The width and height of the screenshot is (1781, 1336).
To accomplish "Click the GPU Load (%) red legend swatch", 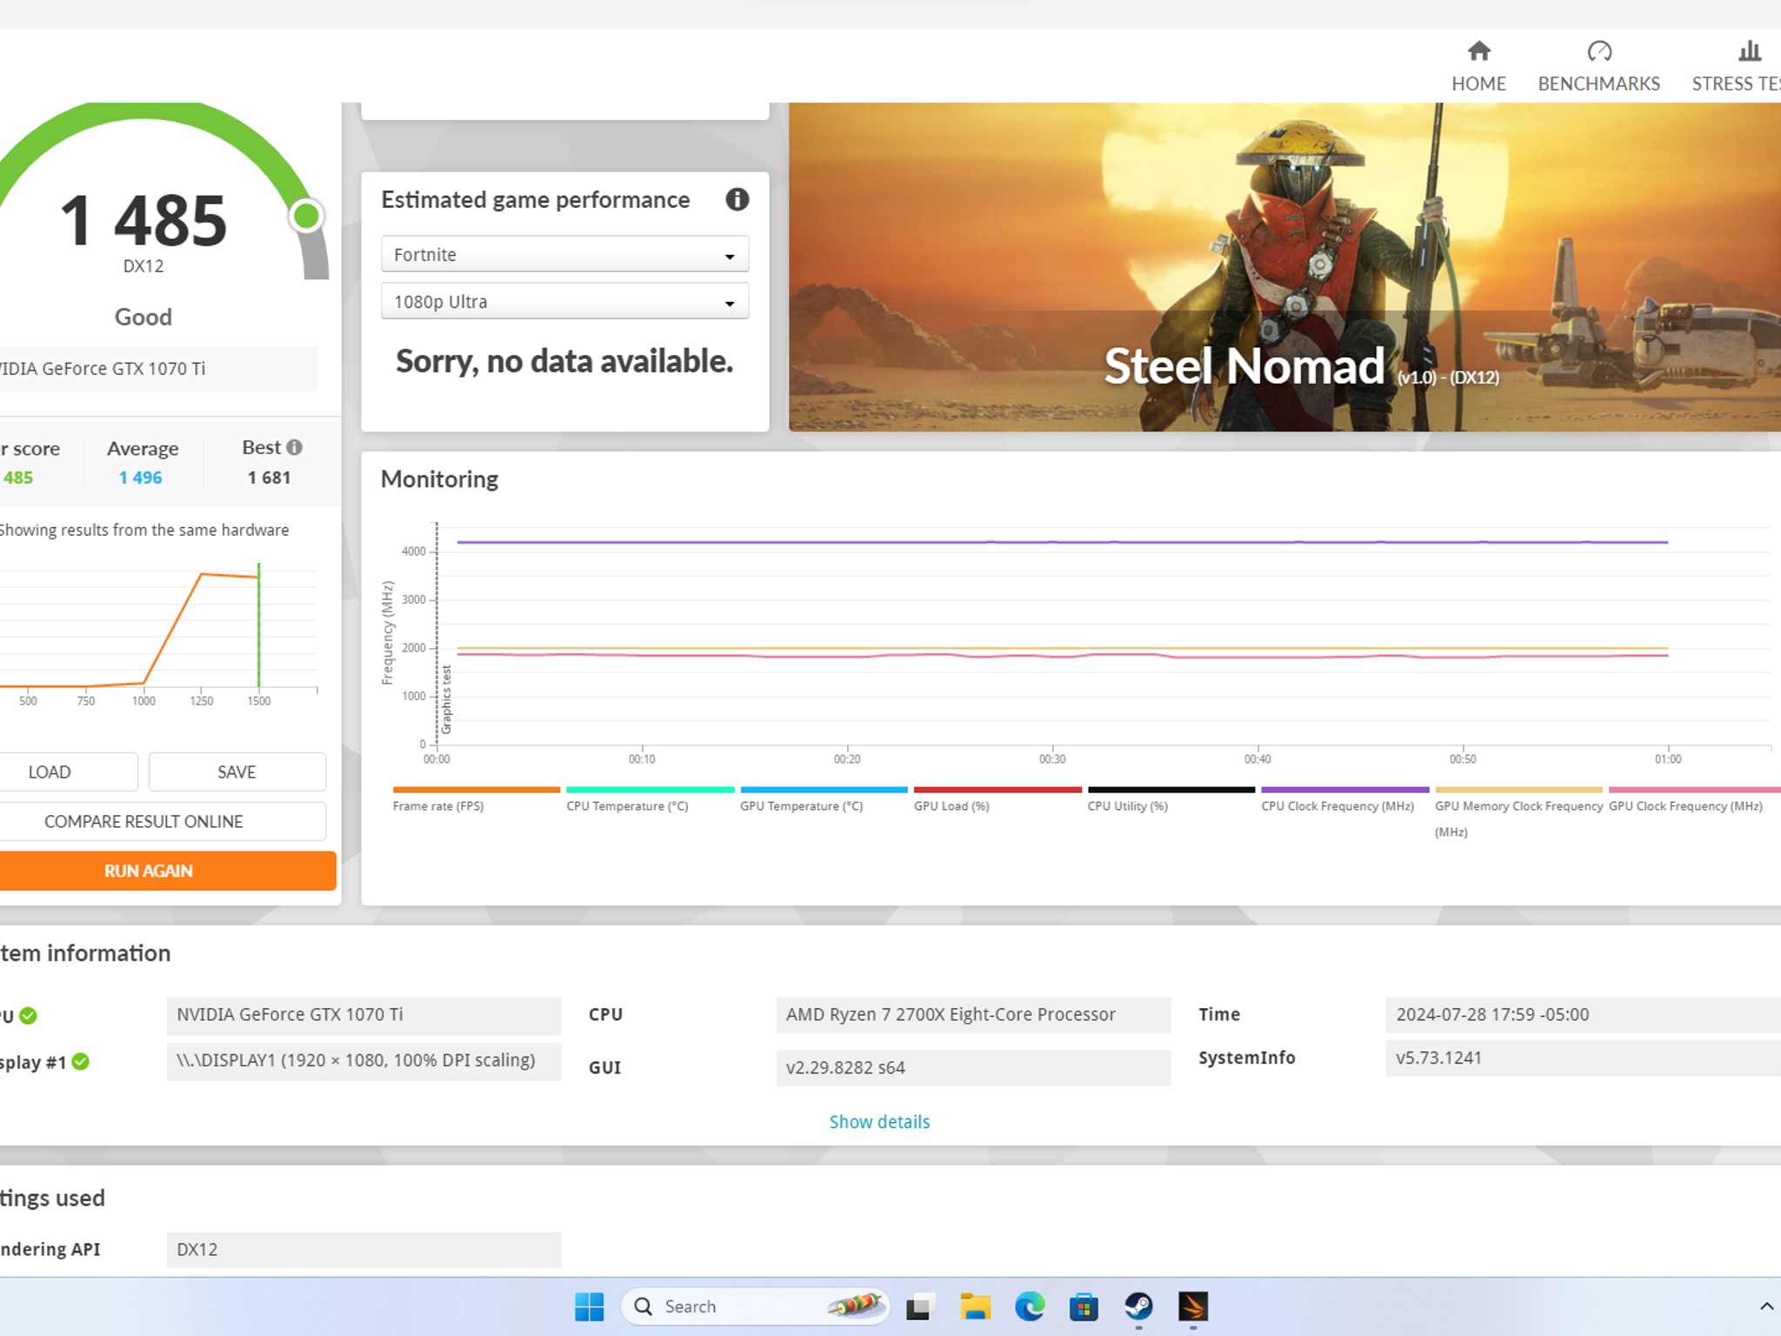I will pos(997,790).
